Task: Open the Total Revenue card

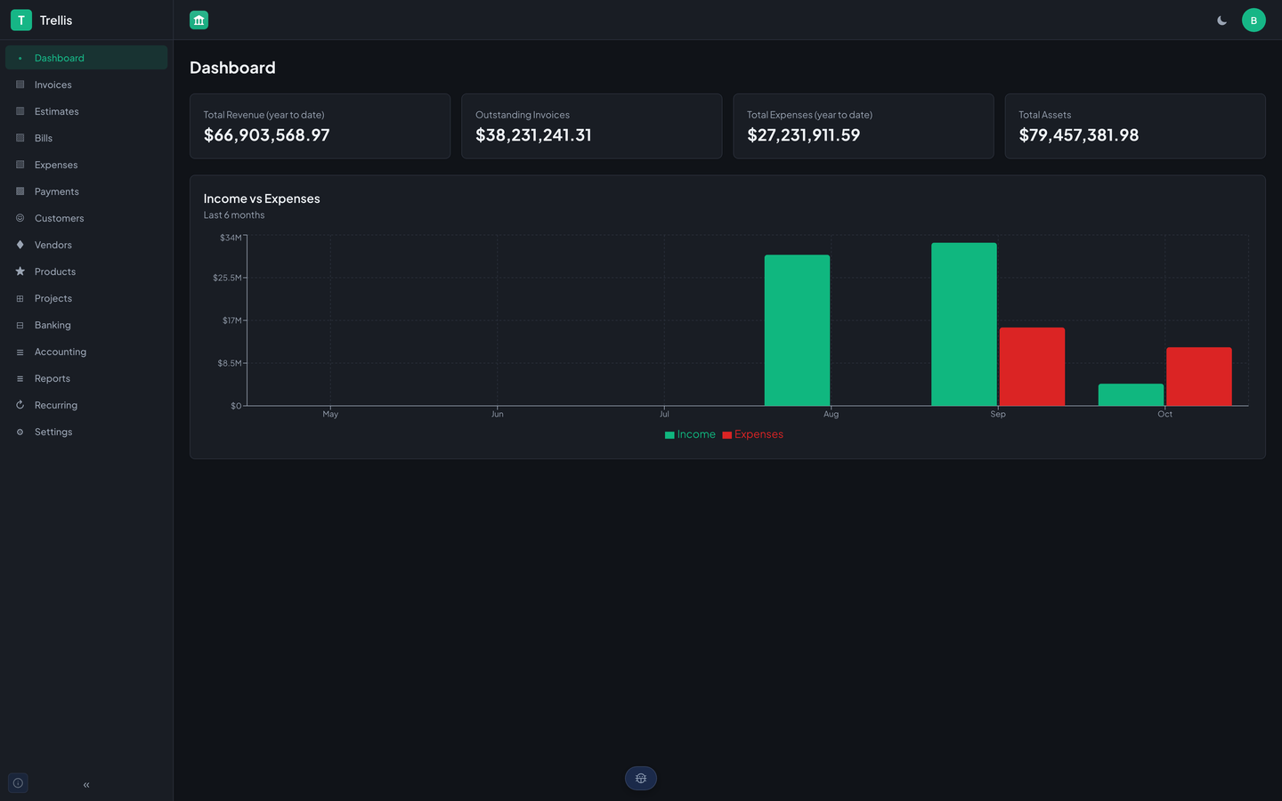Action: point(320,126)
